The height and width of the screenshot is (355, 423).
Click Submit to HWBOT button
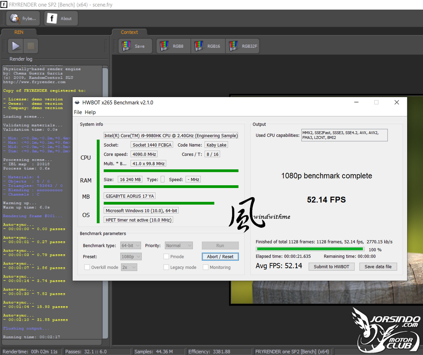click(331, 267)
